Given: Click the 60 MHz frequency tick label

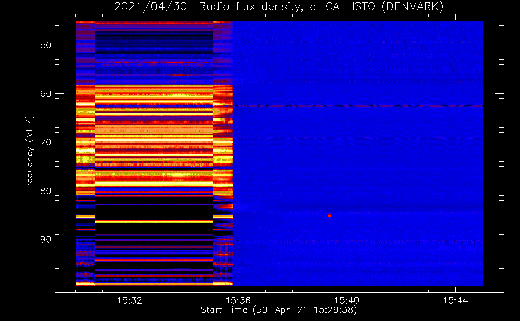Looking at the screenshot, I should click(x=46, y=94).
